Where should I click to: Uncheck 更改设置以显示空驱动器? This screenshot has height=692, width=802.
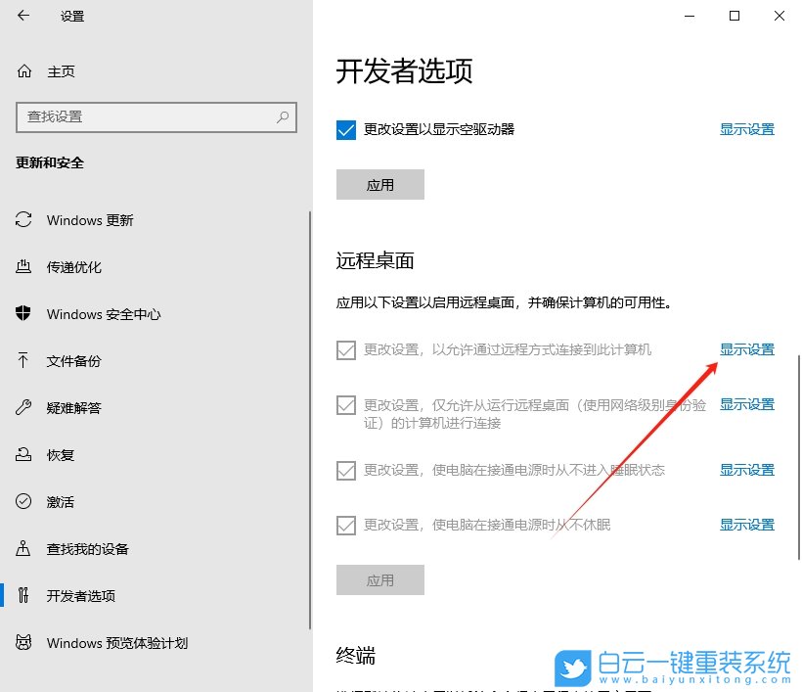click(x=345, y=128)
